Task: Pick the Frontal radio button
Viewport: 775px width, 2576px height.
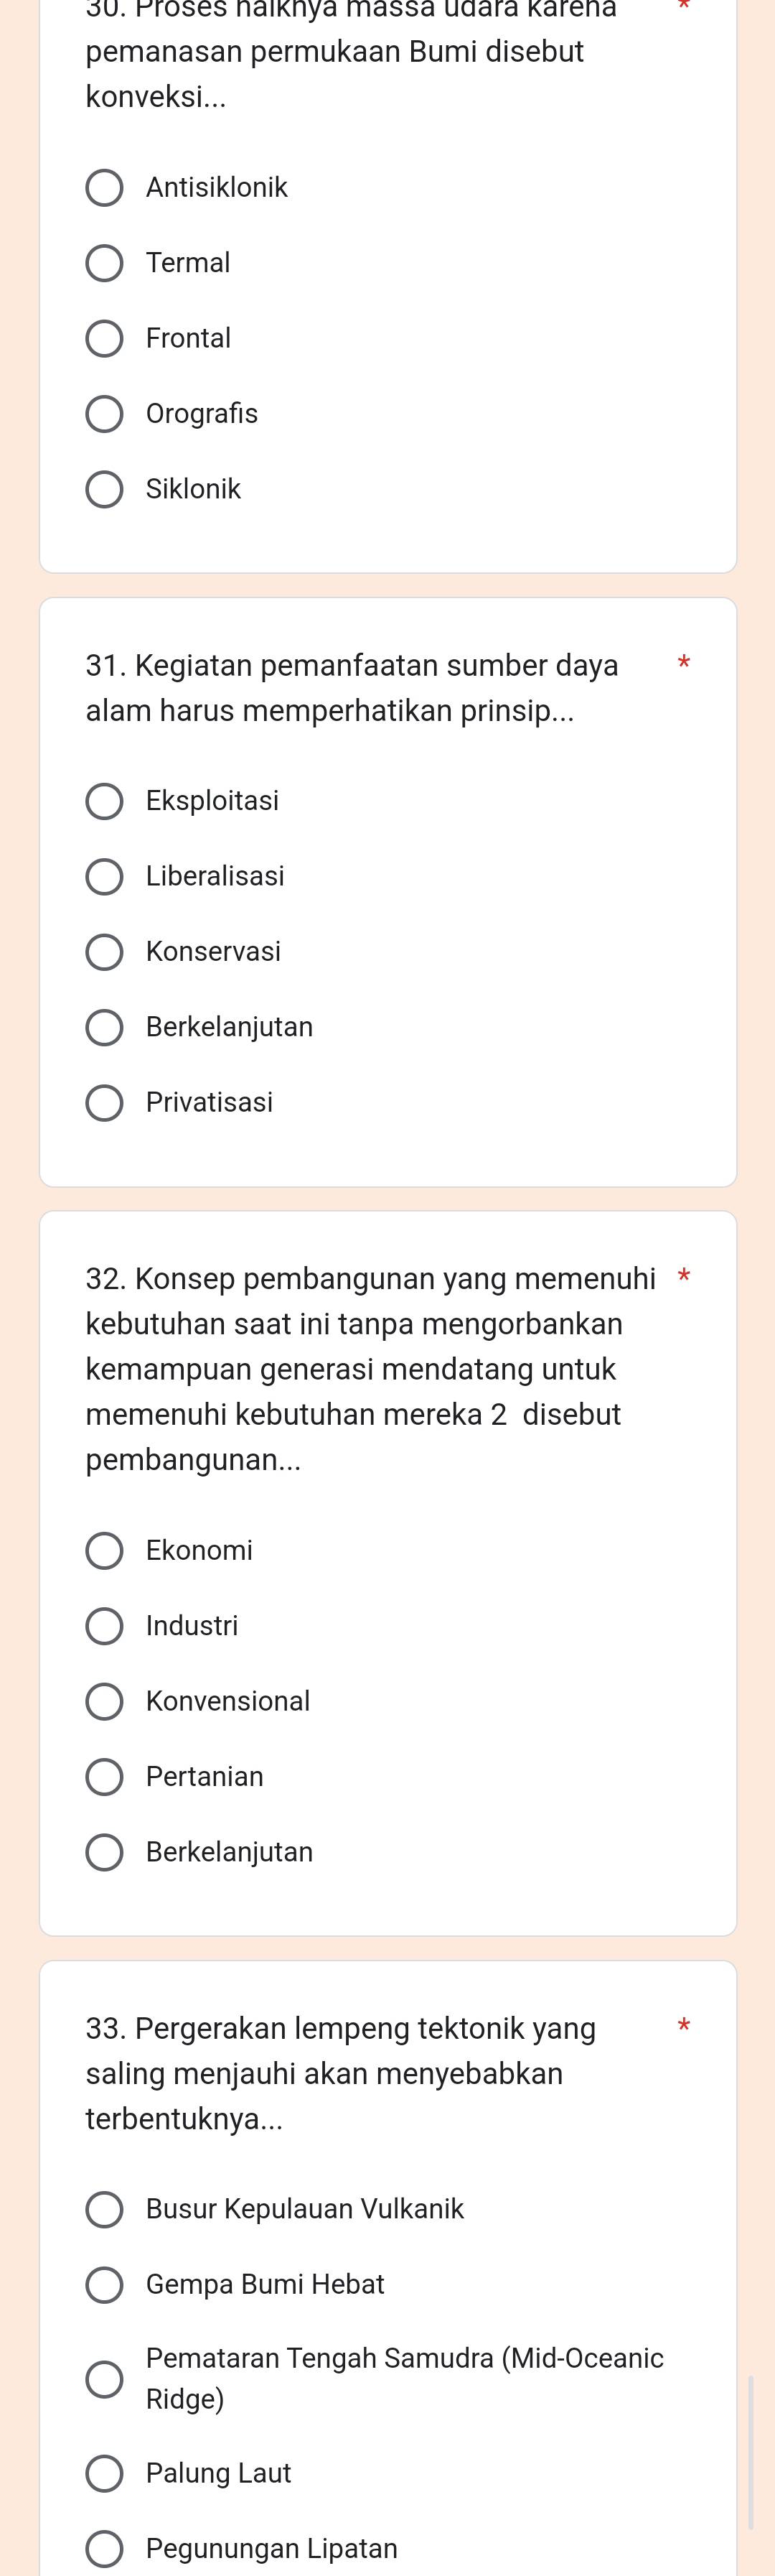Action: [x=104, y=339]
